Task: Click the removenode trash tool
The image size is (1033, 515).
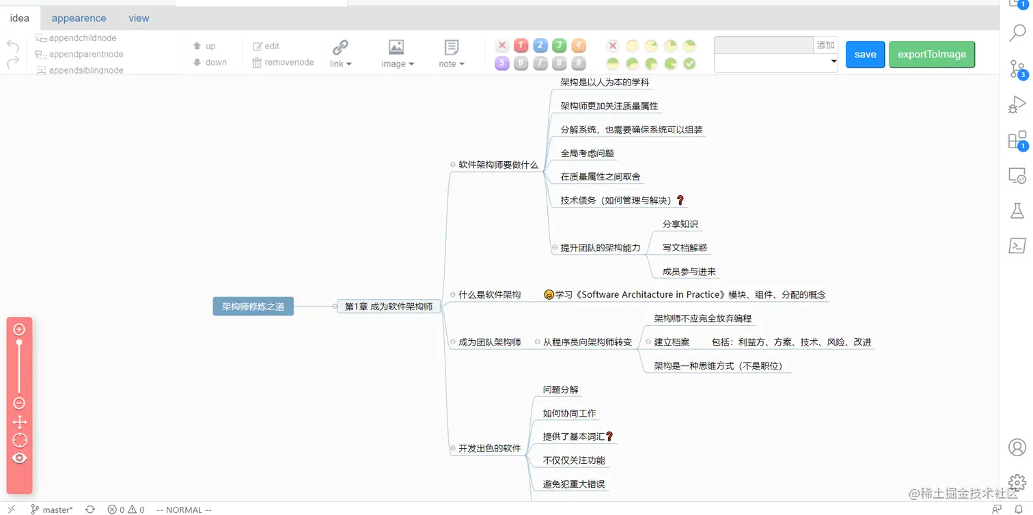Action: coord(283,62)
